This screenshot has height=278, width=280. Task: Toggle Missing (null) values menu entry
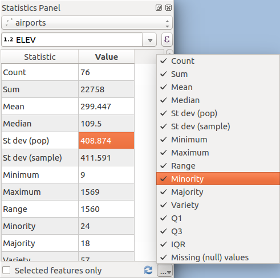point(218,257)
